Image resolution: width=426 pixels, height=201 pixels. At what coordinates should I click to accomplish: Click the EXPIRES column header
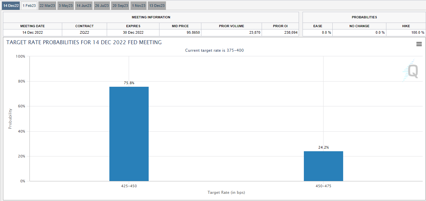(x=133, y=26)
